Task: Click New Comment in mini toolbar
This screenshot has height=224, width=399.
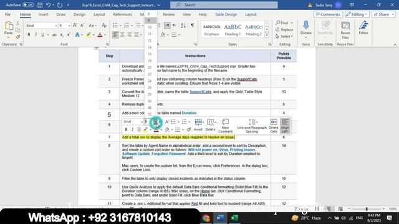Action: coord(225,126)
